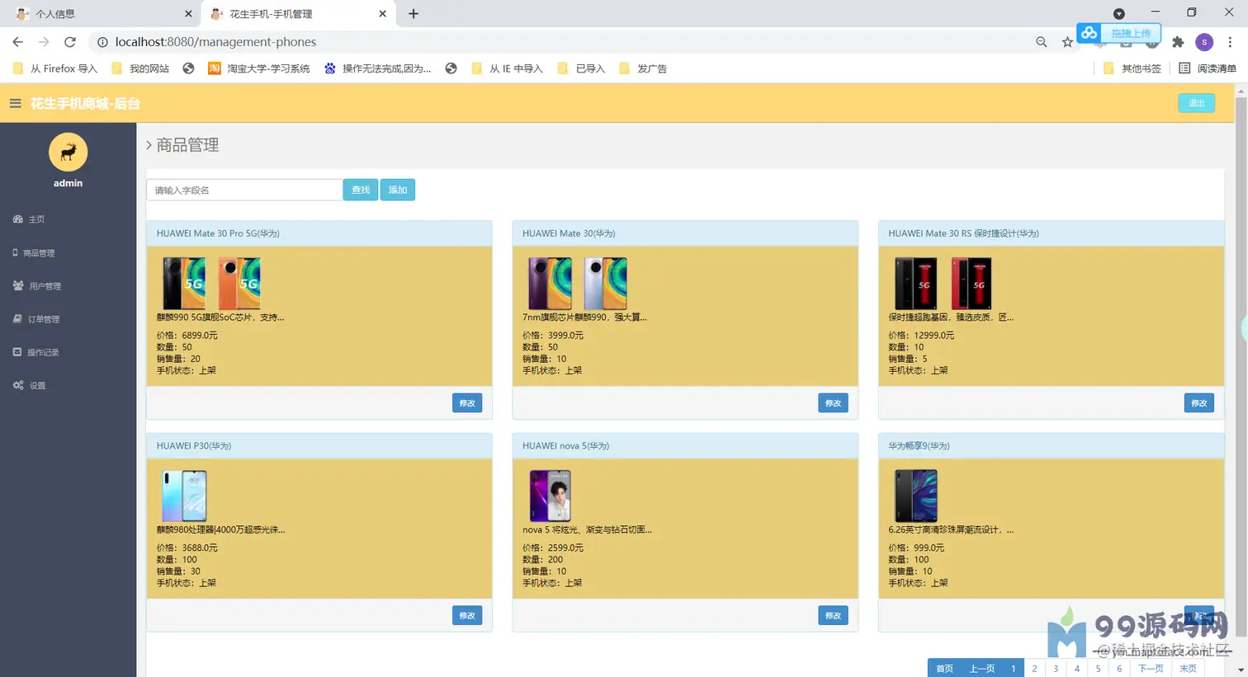Click silver HUAWEI Mate 30 phone image
Screen dimensions: 1248x677
(605, 283)
